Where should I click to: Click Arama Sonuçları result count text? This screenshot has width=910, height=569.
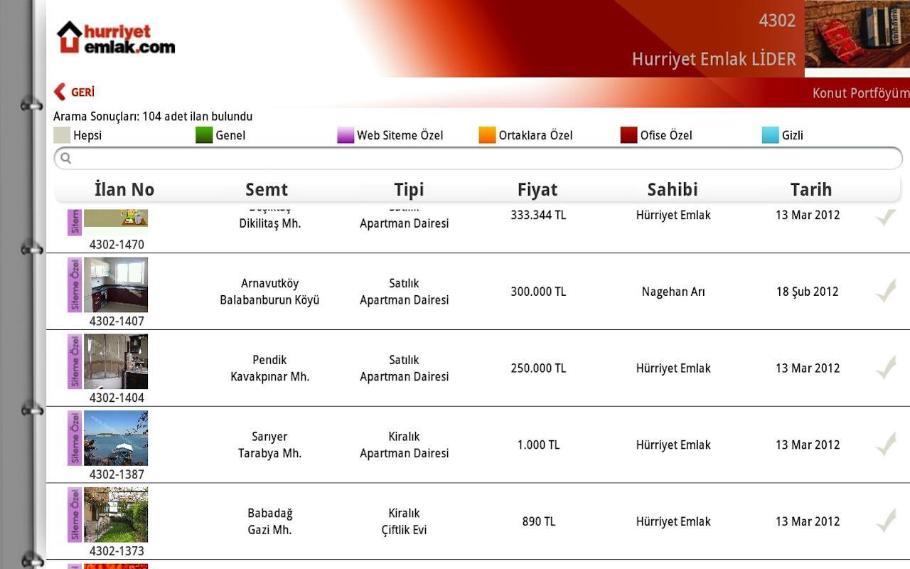pos(153,117)
